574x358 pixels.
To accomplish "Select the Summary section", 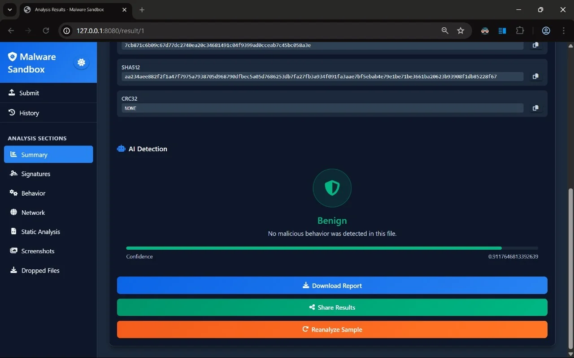I will [48, 154].
